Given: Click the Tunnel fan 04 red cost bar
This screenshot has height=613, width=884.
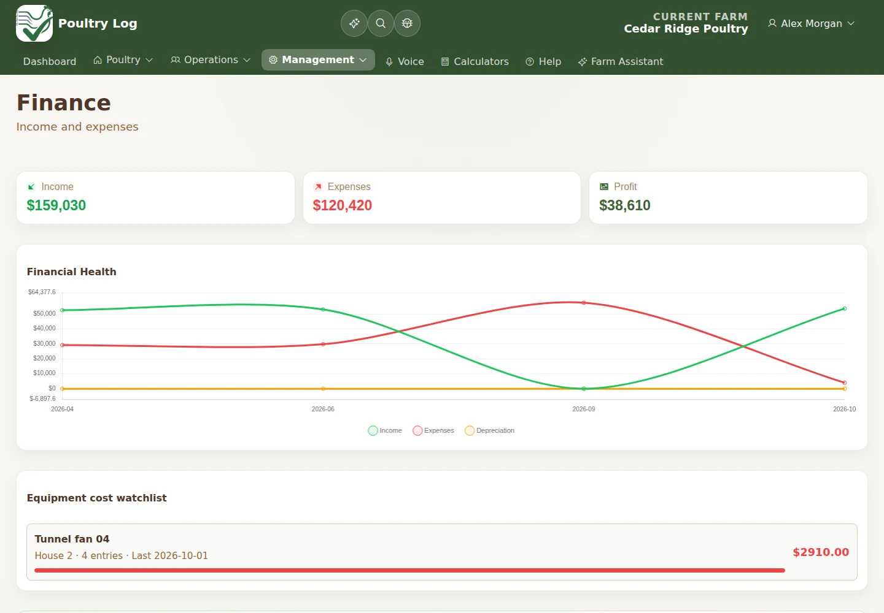Looking at the screenshot, I should click(x=409, y=571).
